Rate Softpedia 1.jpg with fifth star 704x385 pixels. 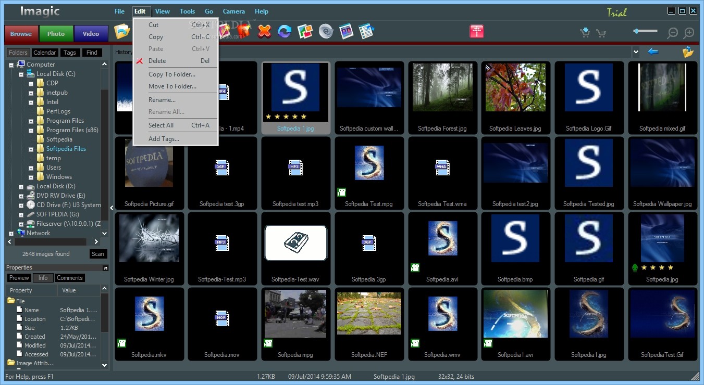[304, 117]
